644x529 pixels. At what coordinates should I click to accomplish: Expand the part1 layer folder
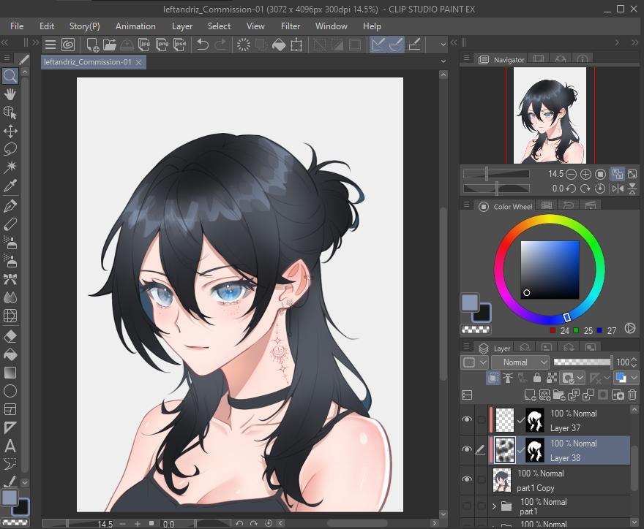494,506
